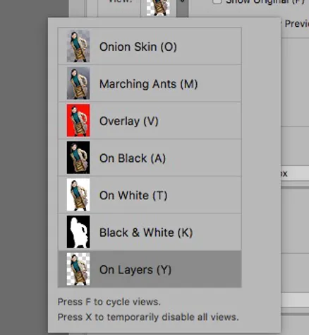Toggle the Show Original checkbox

click(x=217, y=1)
